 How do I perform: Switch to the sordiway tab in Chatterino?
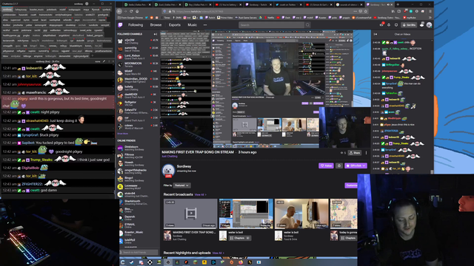point(7,10)
